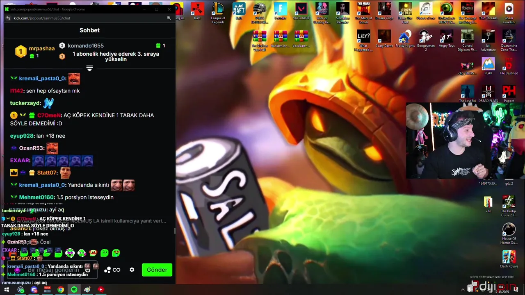Select The Broken Vow Full archive
525x295 pixels.
coord(260,41)
